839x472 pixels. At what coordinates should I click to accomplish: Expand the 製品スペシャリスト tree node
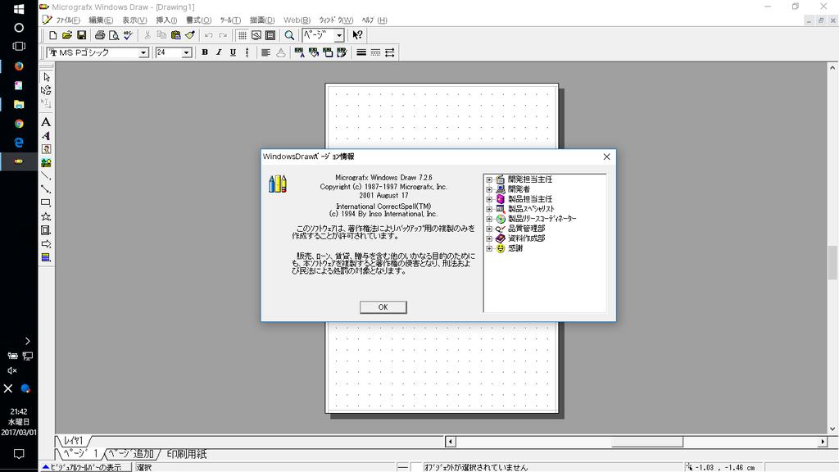[489, 209]
